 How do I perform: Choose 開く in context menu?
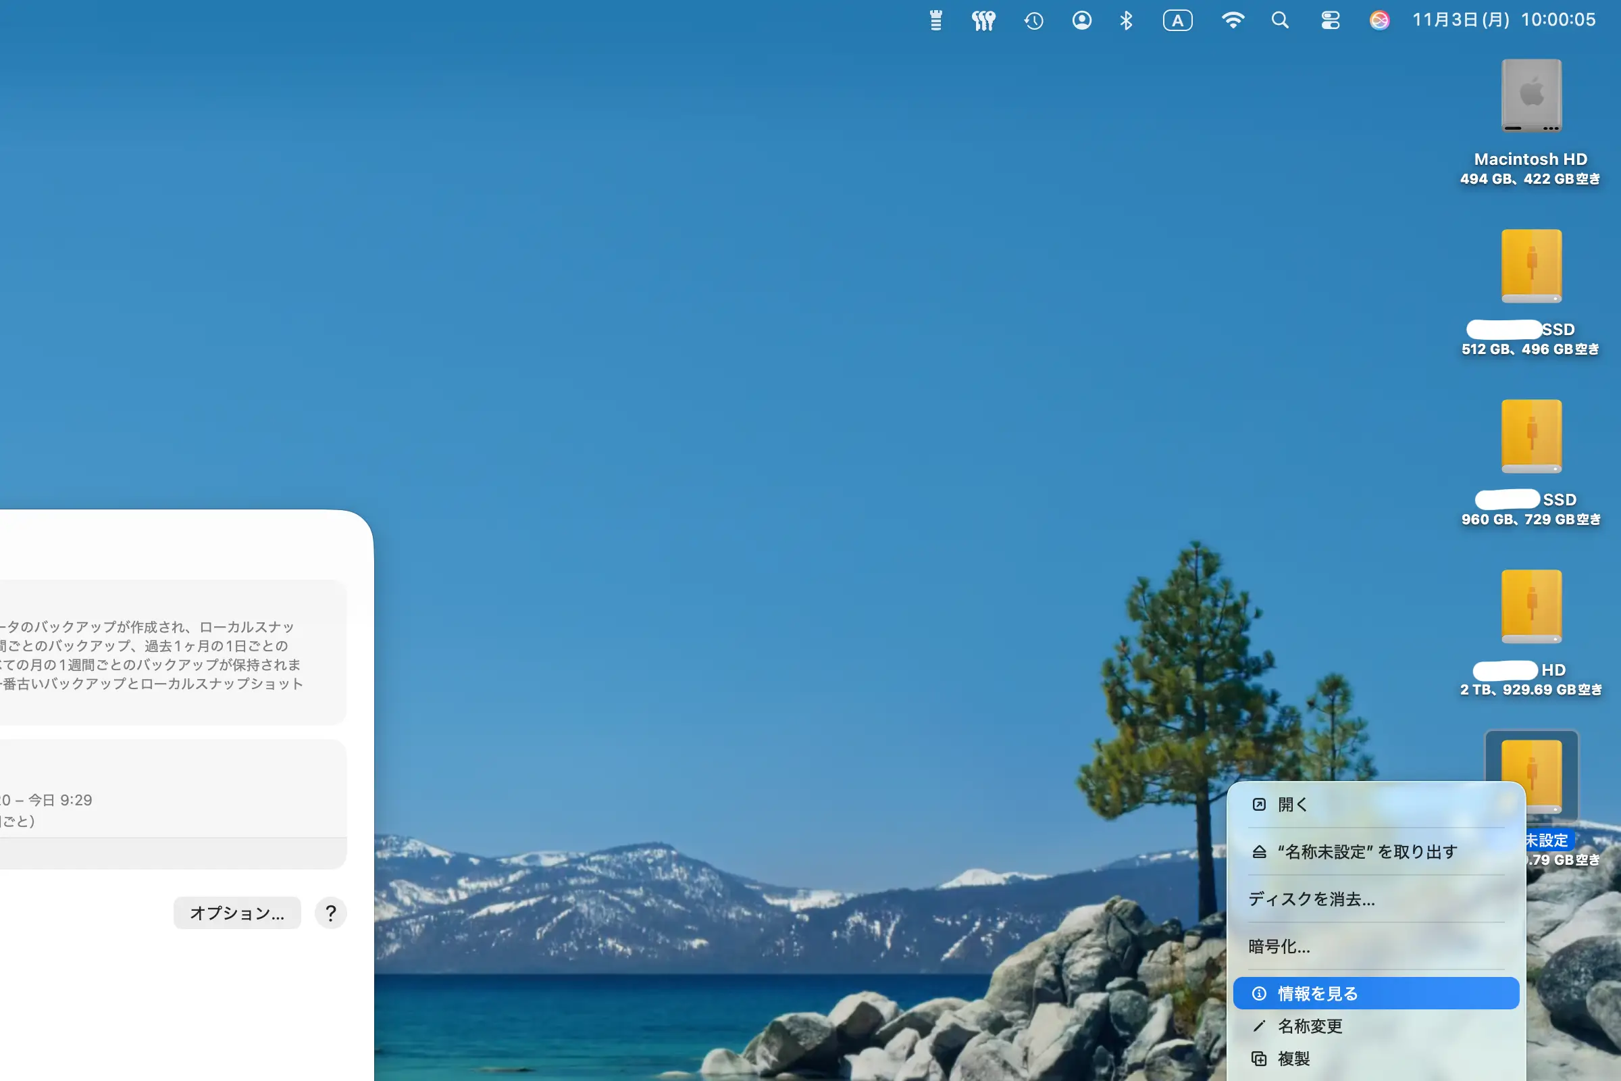tap(1292, 805)
